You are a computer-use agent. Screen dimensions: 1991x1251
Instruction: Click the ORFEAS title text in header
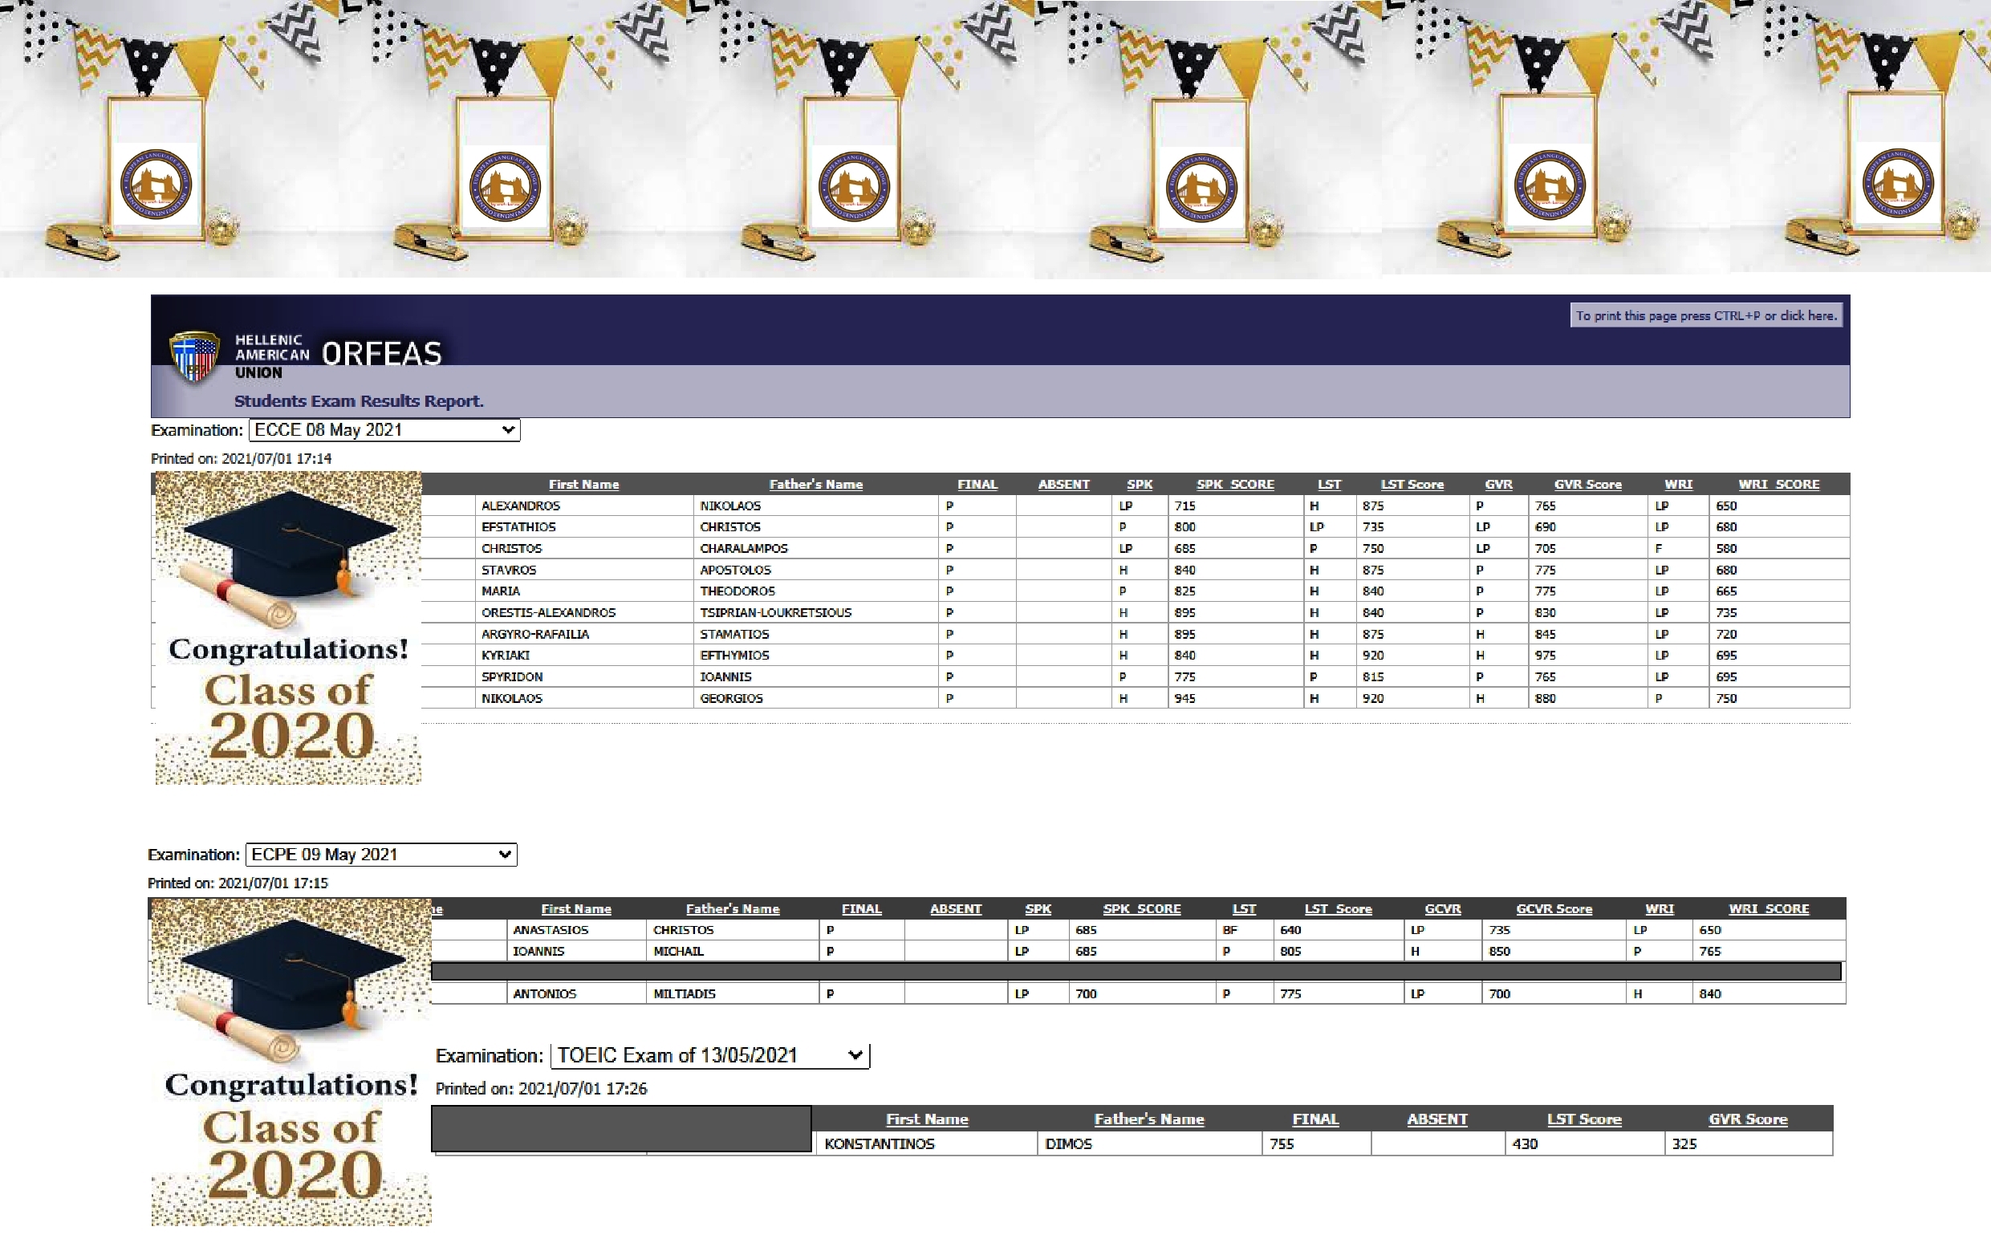point(381,354)
